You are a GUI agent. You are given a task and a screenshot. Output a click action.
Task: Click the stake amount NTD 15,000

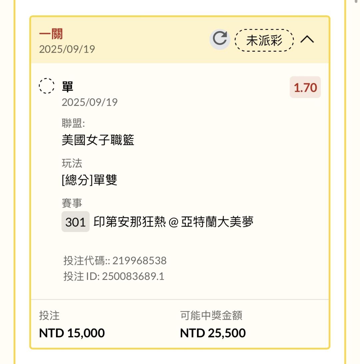point(72,333)
